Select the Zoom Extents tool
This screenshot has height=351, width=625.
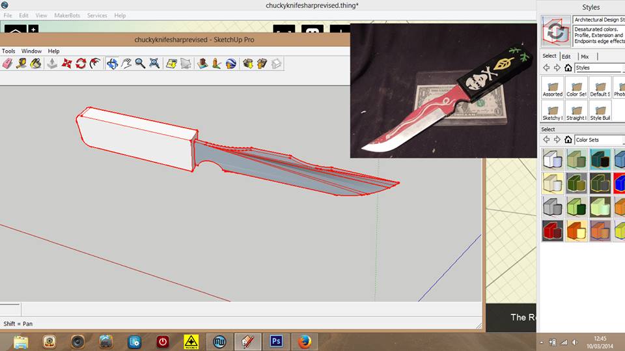[154, 63]
